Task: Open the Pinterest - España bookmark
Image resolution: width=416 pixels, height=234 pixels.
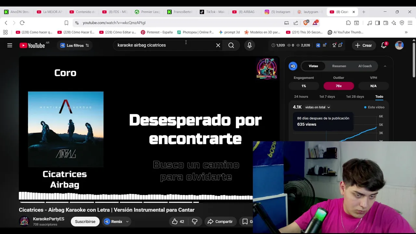Action: 157,32
